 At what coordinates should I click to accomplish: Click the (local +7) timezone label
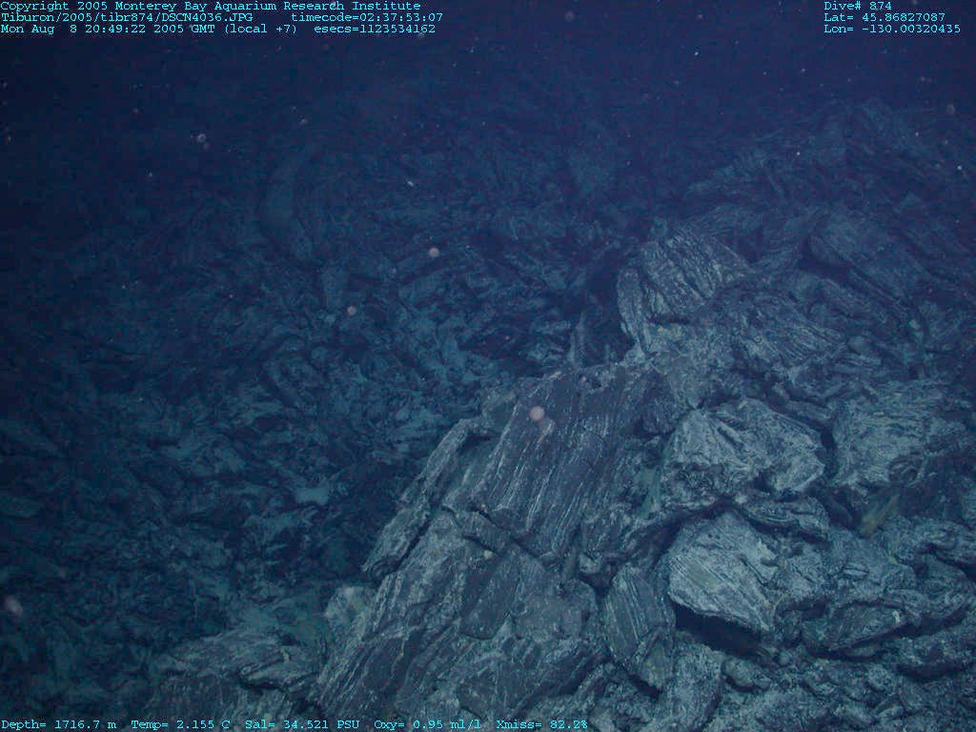(261, 29)
